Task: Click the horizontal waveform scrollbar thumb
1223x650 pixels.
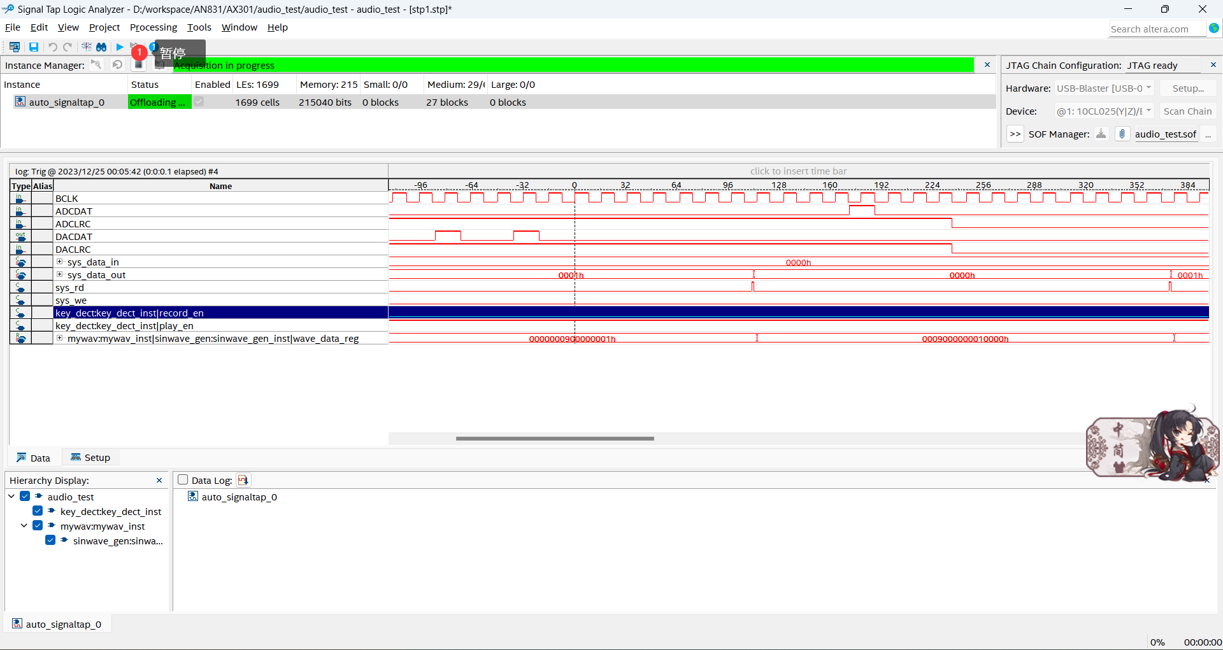Action: point(555,438)
